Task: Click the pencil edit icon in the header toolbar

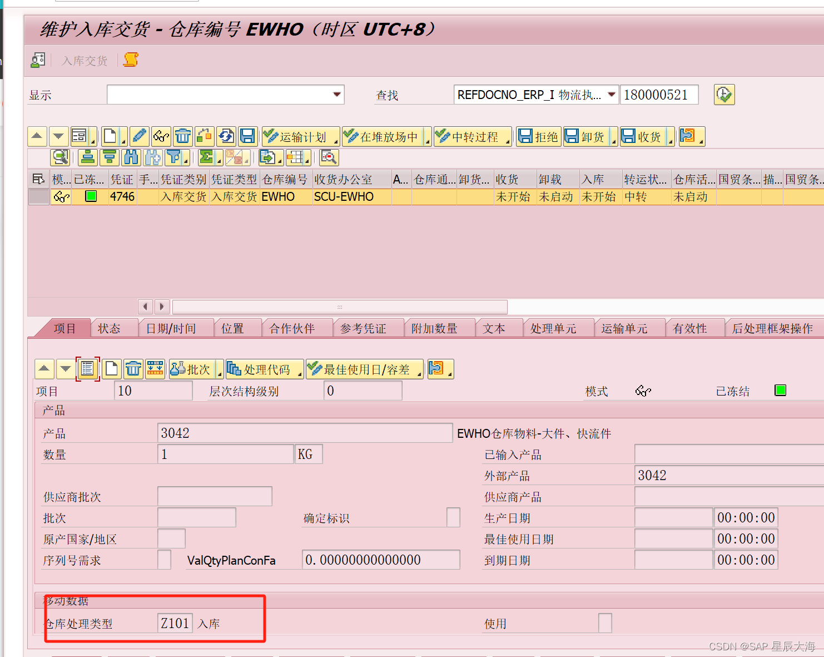Action: [x=140, y=136]
